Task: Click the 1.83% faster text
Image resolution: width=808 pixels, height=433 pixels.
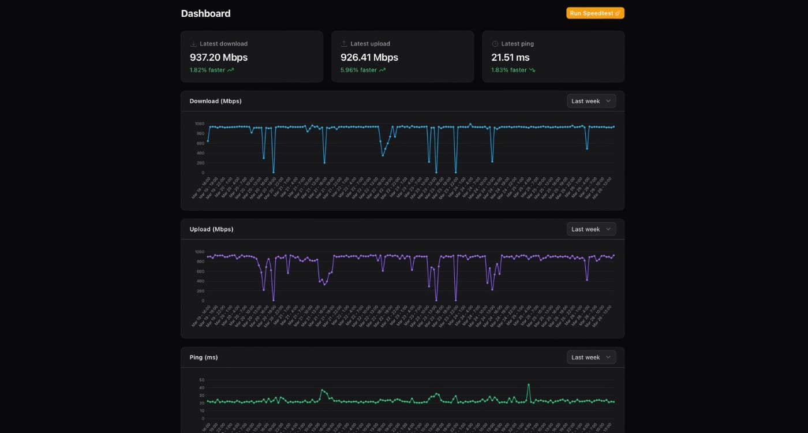Action: (509, 70)
